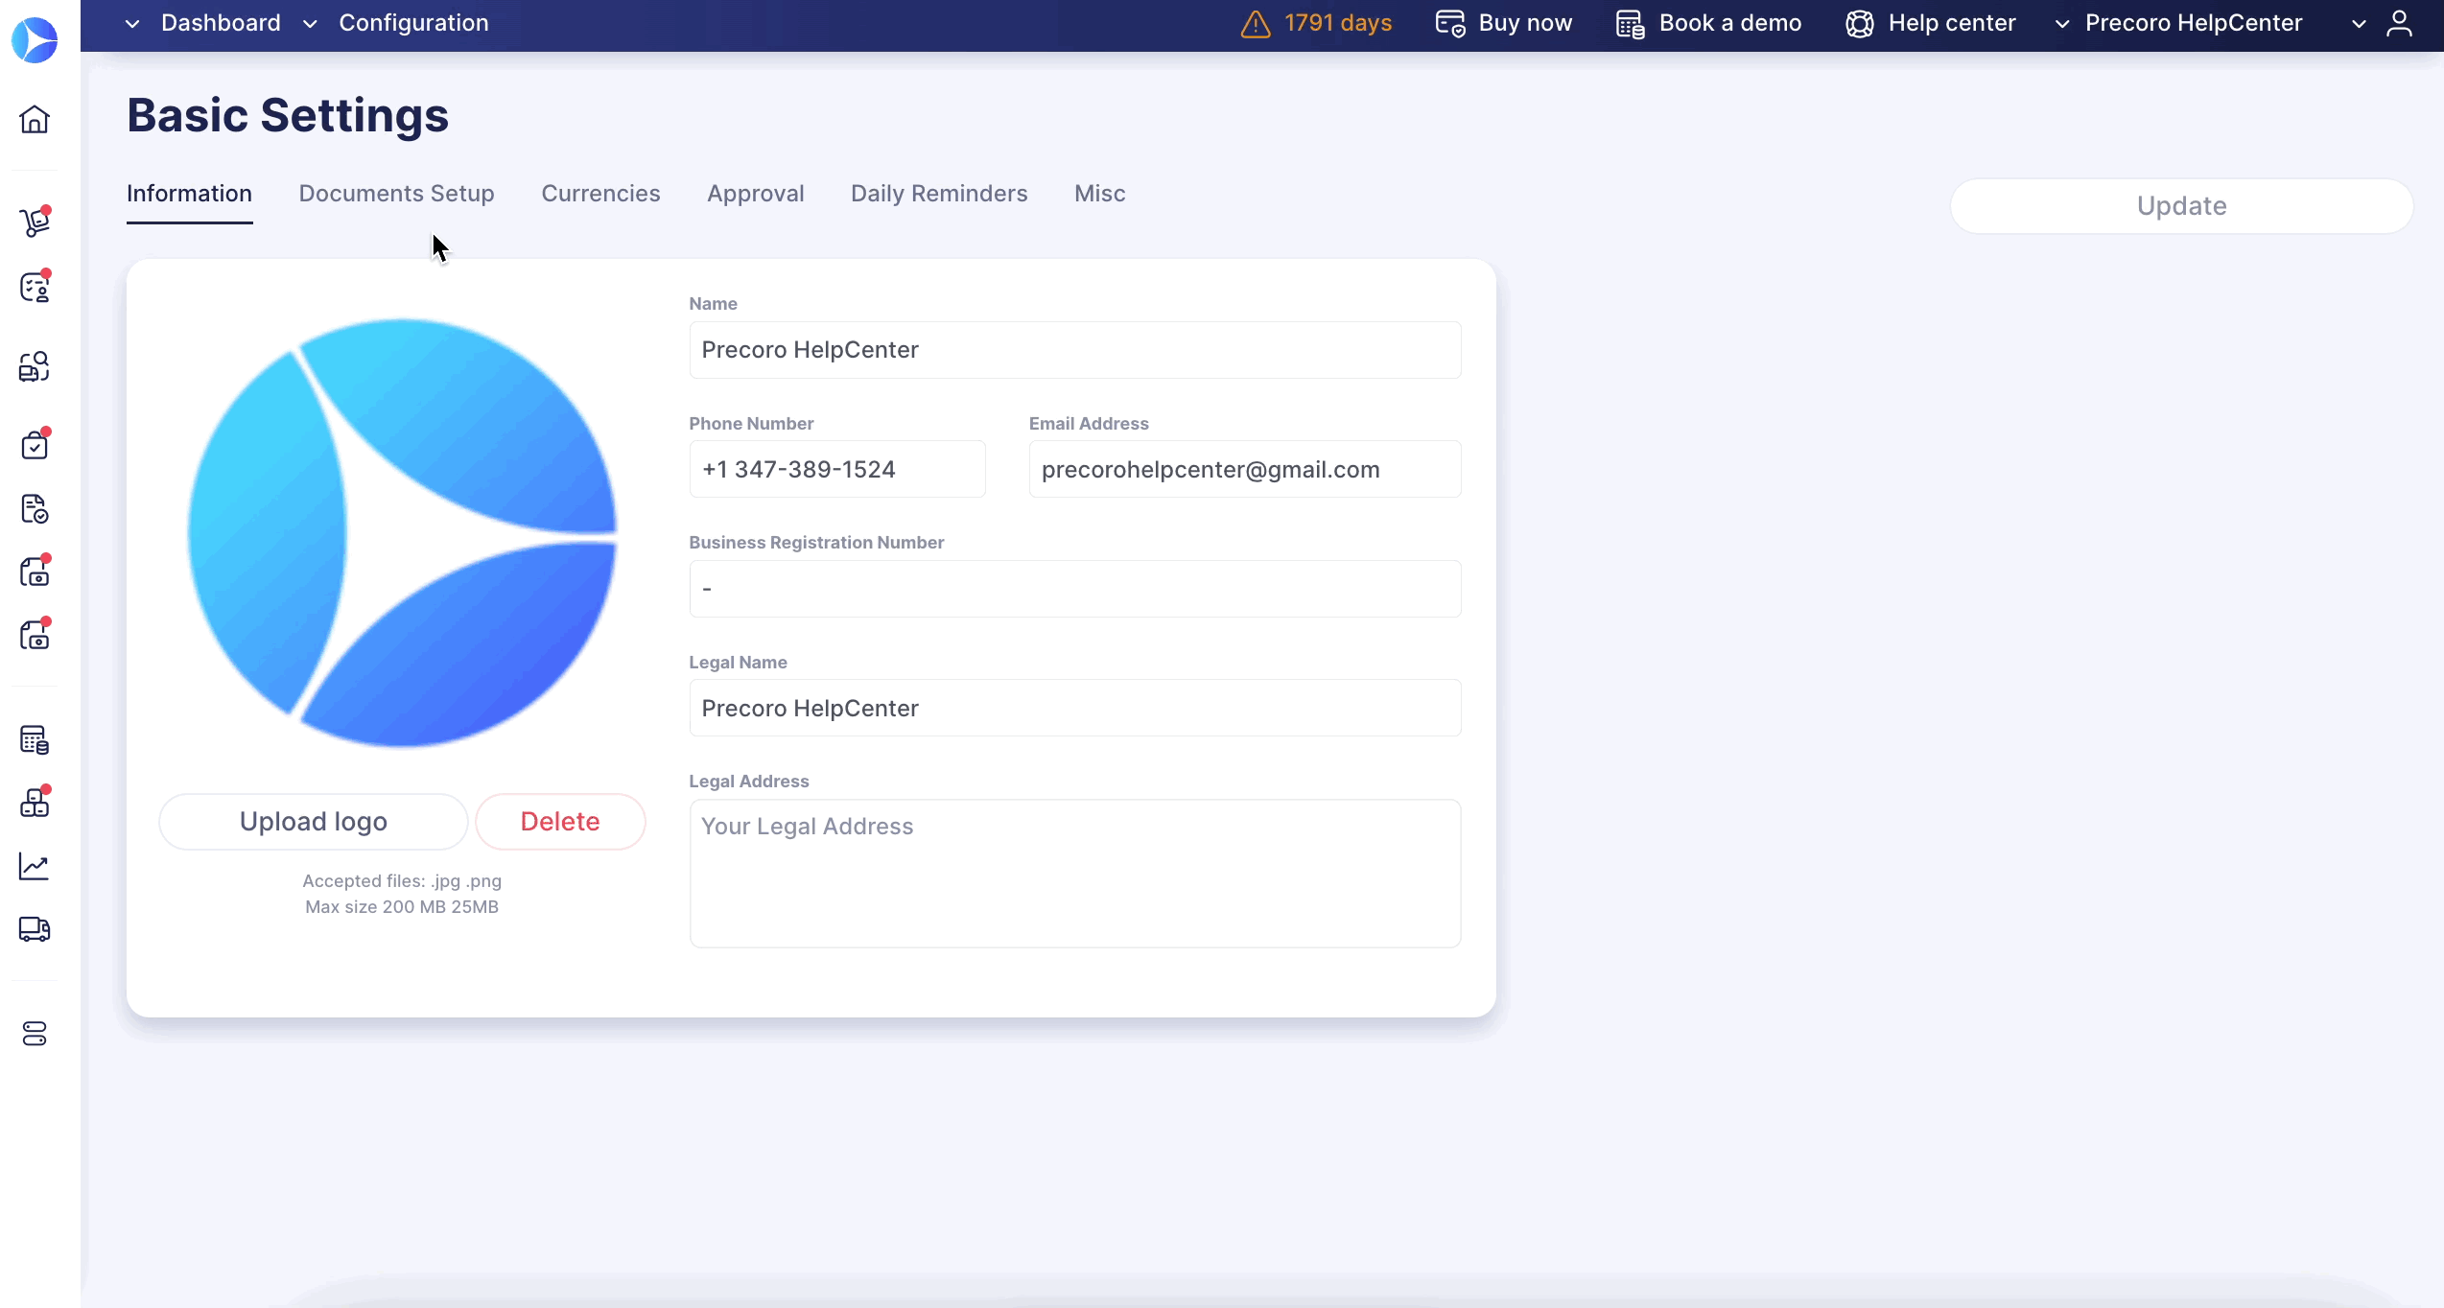Viewport: 2444px width, 1308px height.
Task: Click the 'Business Registration Number' label
Action: [816, 542]
